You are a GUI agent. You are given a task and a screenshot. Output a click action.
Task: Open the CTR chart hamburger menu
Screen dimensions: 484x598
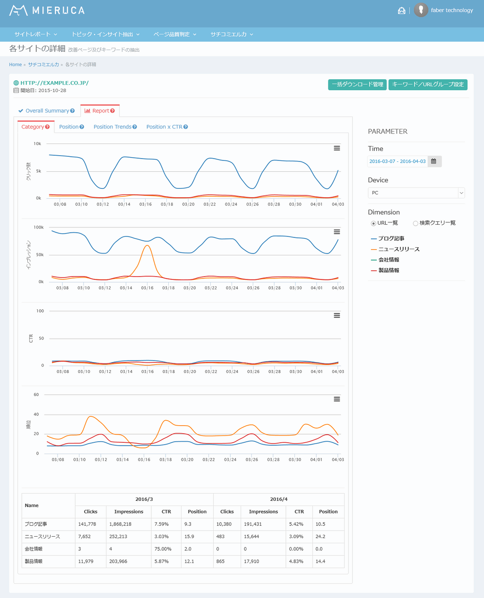coord(337,315)
